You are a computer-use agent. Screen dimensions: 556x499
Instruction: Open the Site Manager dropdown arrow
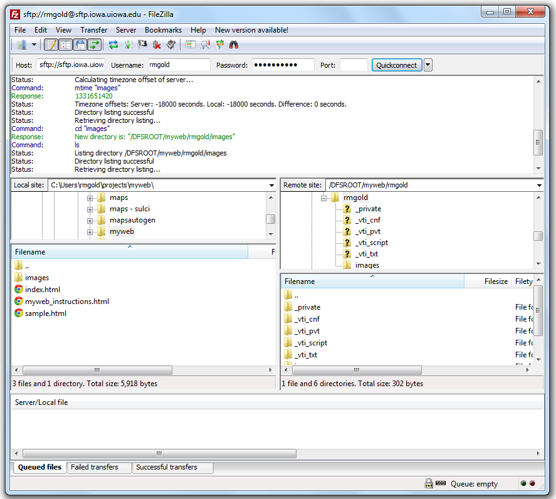(x=34, y=45)
